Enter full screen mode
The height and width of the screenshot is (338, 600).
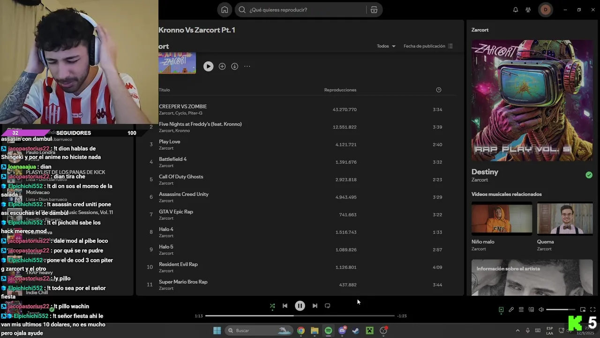tap(592, 310)
